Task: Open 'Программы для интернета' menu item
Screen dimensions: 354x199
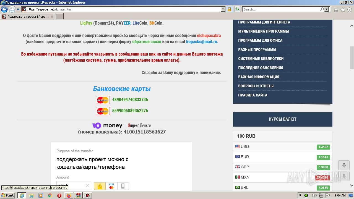Action: tap(264, 22)
